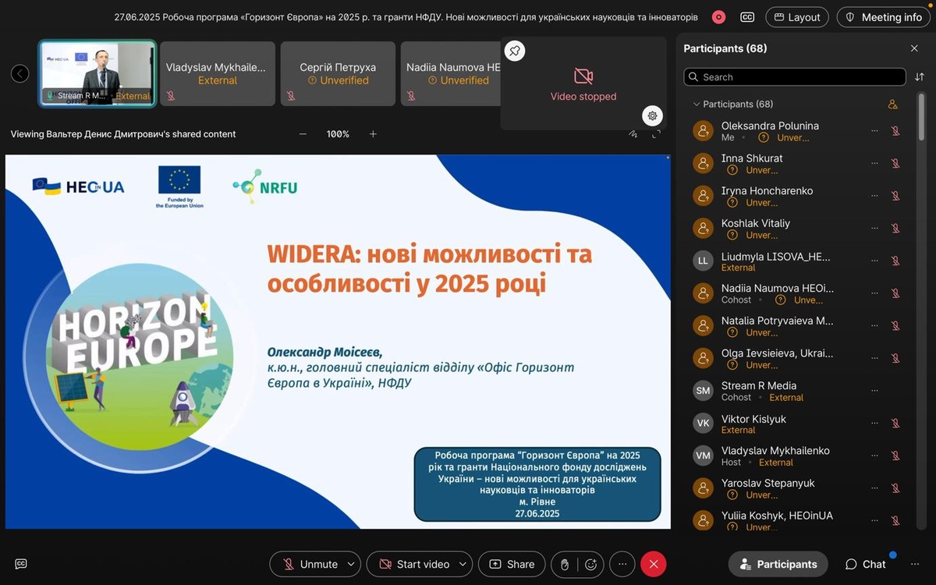Click the 100% zoom level value
This screenshot has width=936, height=585.
[x=338, y=134]
